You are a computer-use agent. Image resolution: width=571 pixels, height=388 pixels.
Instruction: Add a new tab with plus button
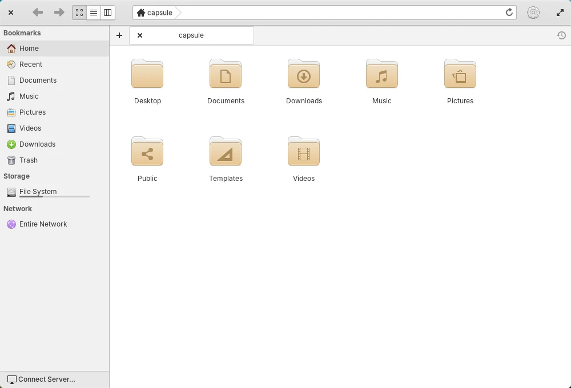click(x=119, y=35)
